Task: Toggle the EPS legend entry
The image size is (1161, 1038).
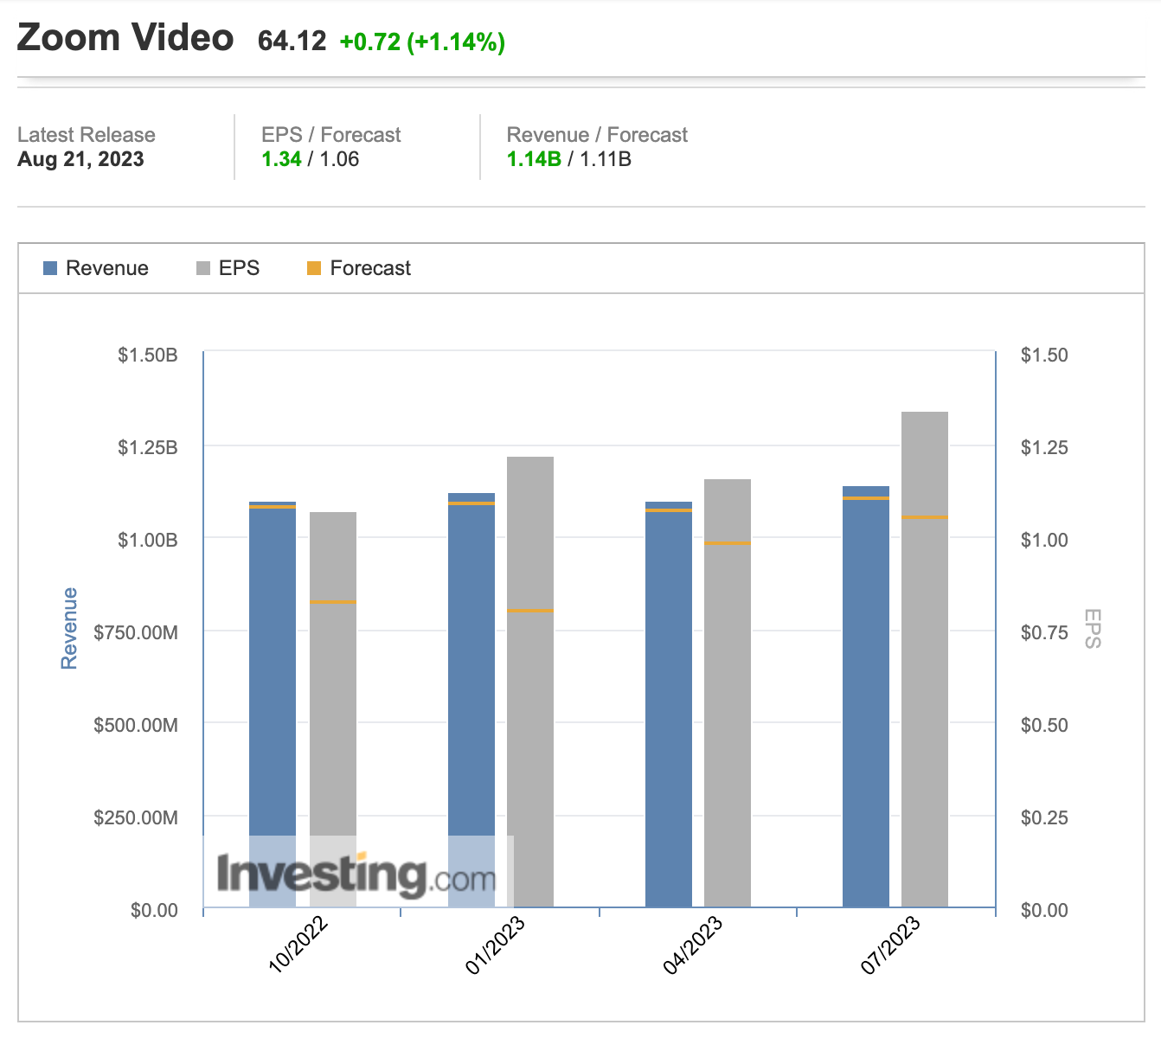Action: [x=228, y=268]
